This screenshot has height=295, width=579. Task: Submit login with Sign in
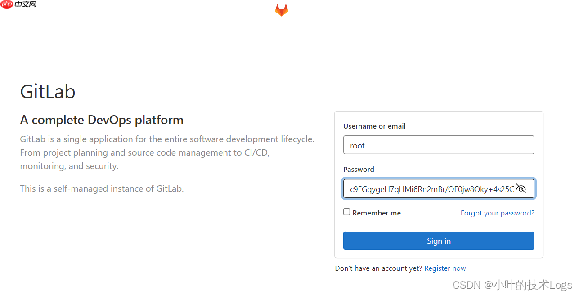click(x=438, y=241)
